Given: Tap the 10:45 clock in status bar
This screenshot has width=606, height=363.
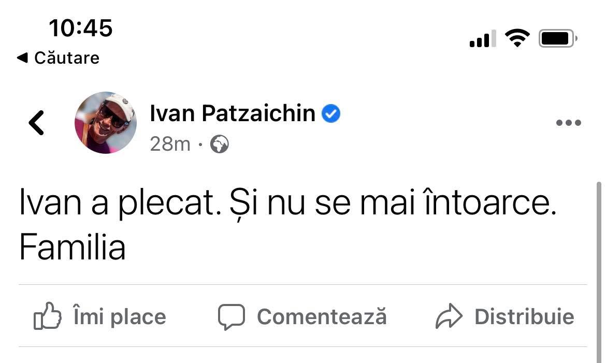Looking at the screenshot, I should click(80, 27).
